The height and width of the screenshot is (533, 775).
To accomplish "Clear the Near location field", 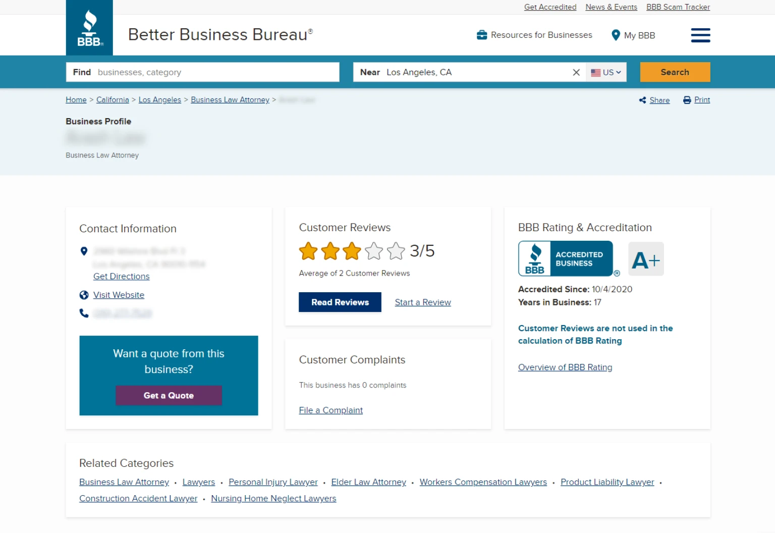I will (576, 72).
